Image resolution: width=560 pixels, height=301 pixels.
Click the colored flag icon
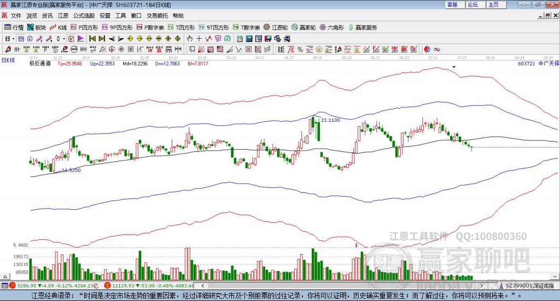click(x=81, y=39)
